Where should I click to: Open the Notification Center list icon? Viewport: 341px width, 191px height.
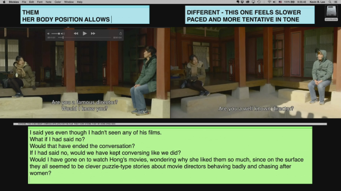click(336, 2)
